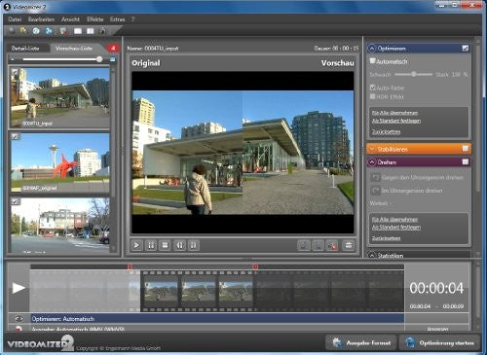Click Zurücksetzen link under Drehen
The width and height of the screenshot is (487, 355).
coord(387,238)
